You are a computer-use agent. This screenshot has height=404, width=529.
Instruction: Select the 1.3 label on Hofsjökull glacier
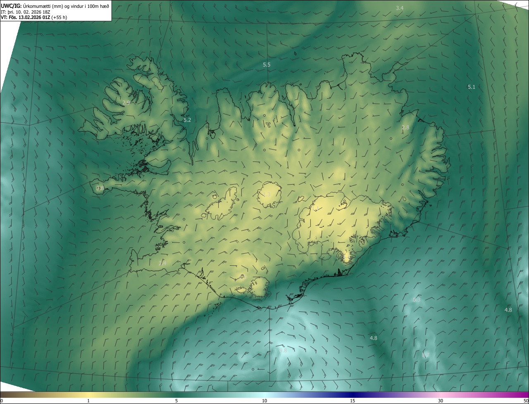pyautogui.click(x=267, y=195)
